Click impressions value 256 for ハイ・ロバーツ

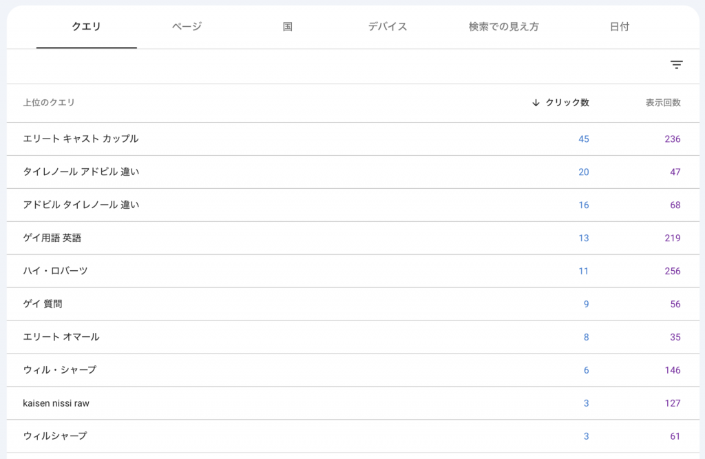click(672, 271)
